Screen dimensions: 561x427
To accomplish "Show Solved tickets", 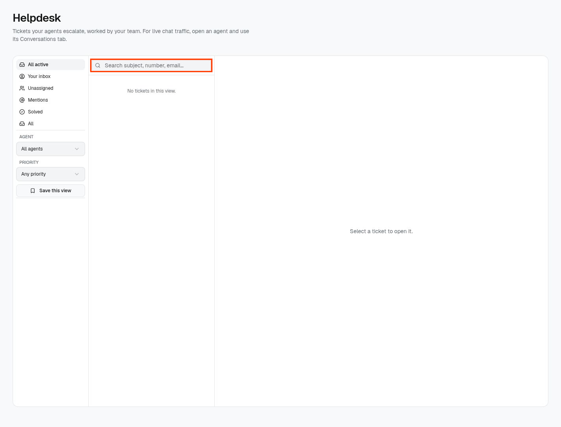I will [x=50, y=112].
